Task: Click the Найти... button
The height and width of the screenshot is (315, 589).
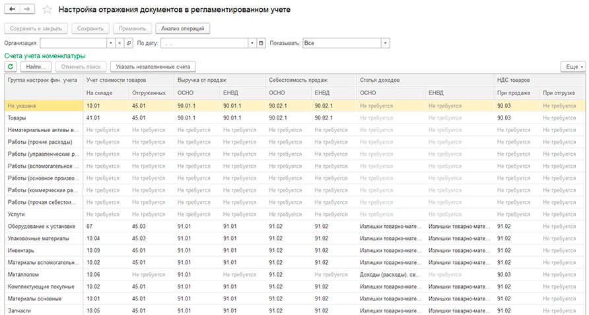Action: pos(36,67)
